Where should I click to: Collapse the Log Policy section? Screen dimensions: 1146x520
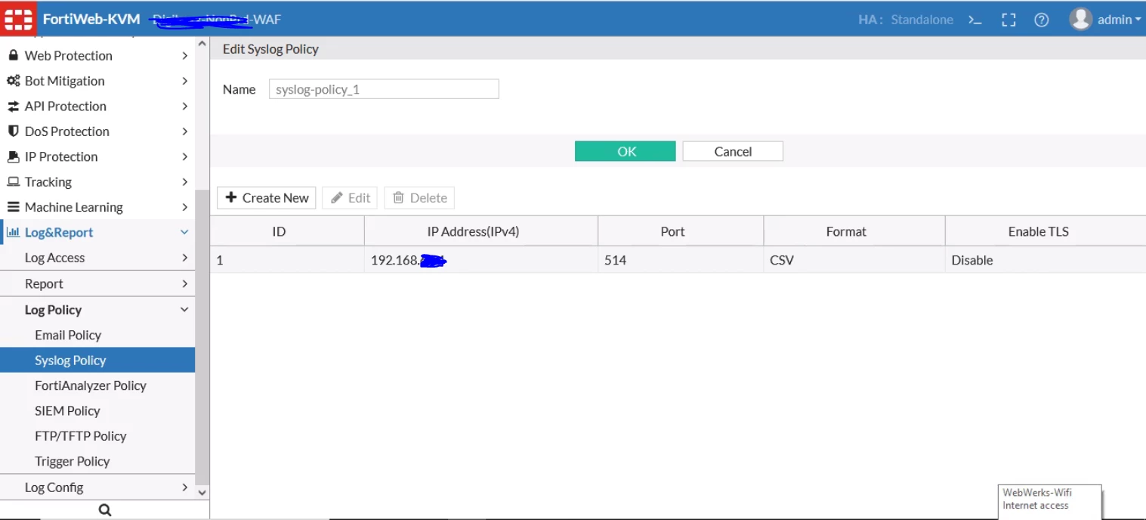tap(184, 309)
